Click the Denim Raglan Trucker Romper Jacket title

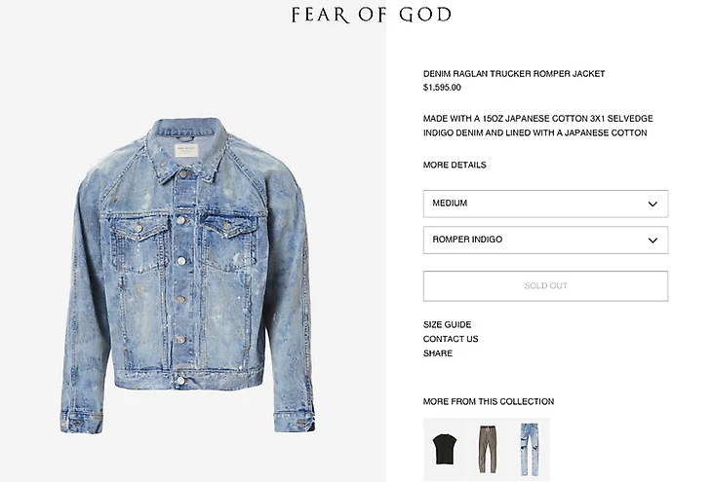(x=514, y=74)
